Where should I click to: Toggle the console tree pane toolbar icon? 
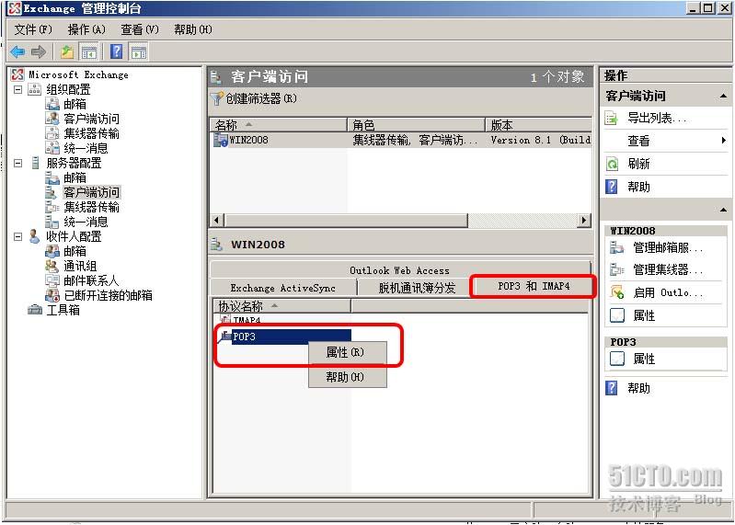(x=88, y=51)
